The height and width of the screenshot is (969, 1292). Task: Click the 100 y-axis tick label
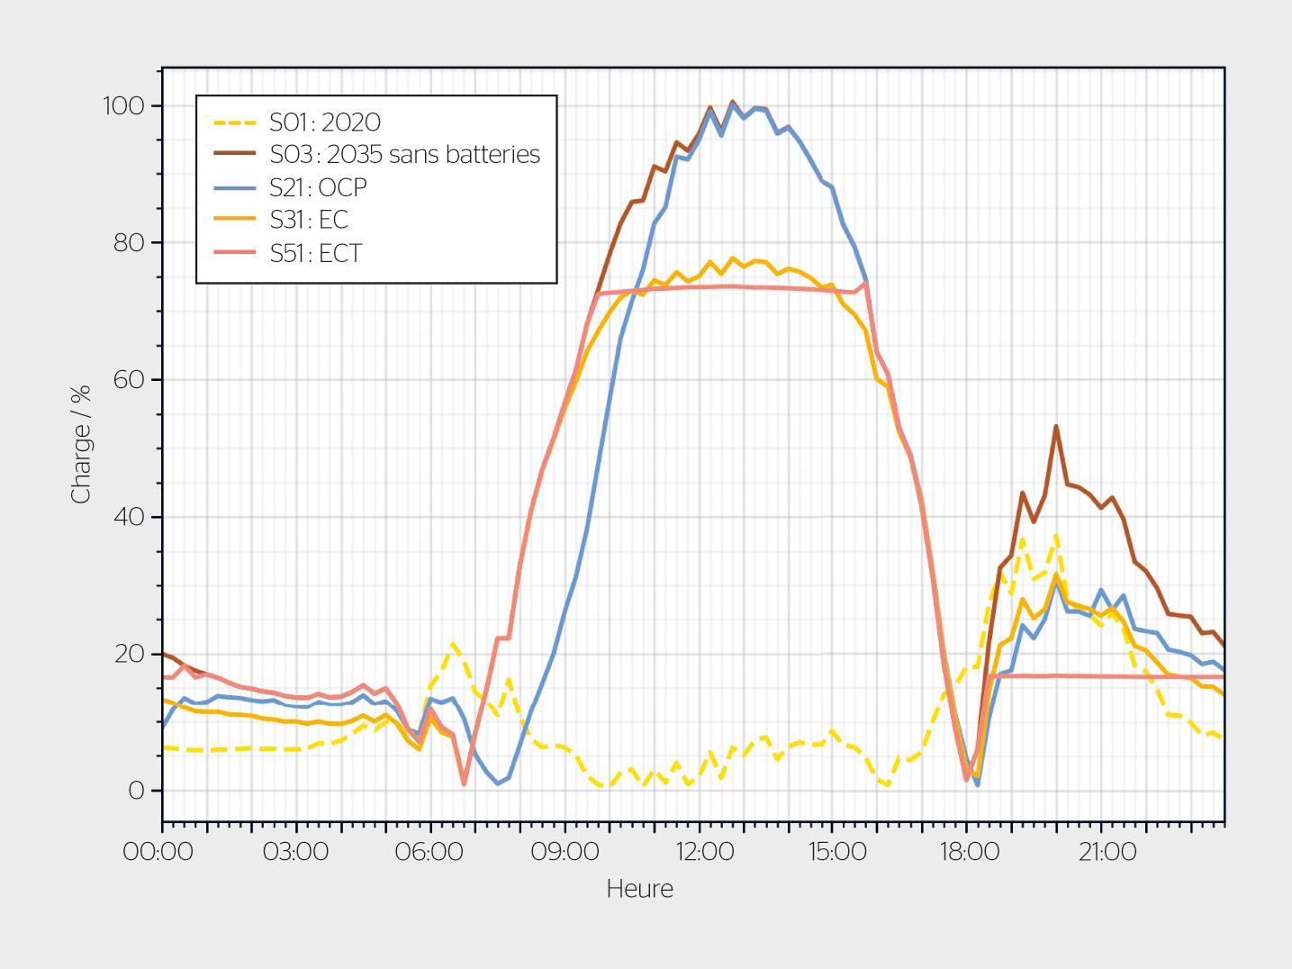tap(123, 106)
